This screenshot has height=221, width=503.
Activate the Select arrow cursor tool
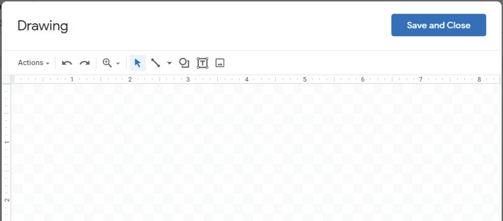138,63
